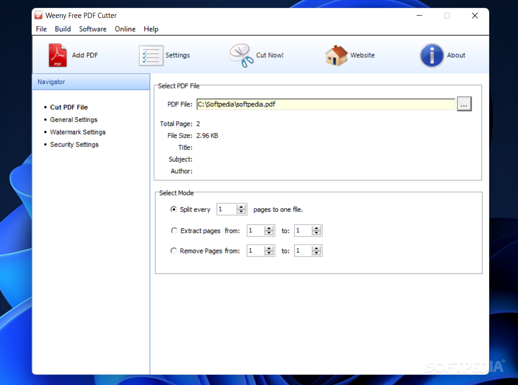This screenshot has width=518, height=385.
Task: Click the Total Page value 2
Action: 198,123
